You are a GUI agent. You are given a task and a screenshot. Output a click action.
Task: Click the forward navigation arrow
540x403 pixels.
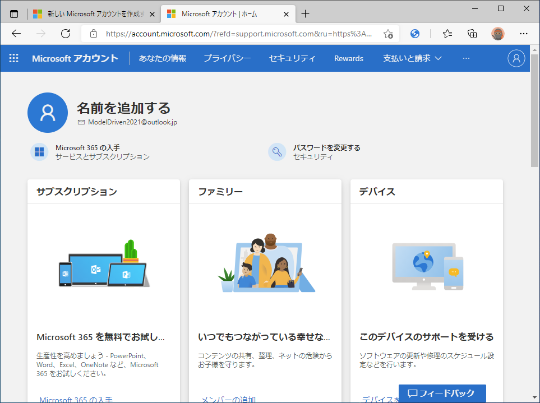pos(40,34)
